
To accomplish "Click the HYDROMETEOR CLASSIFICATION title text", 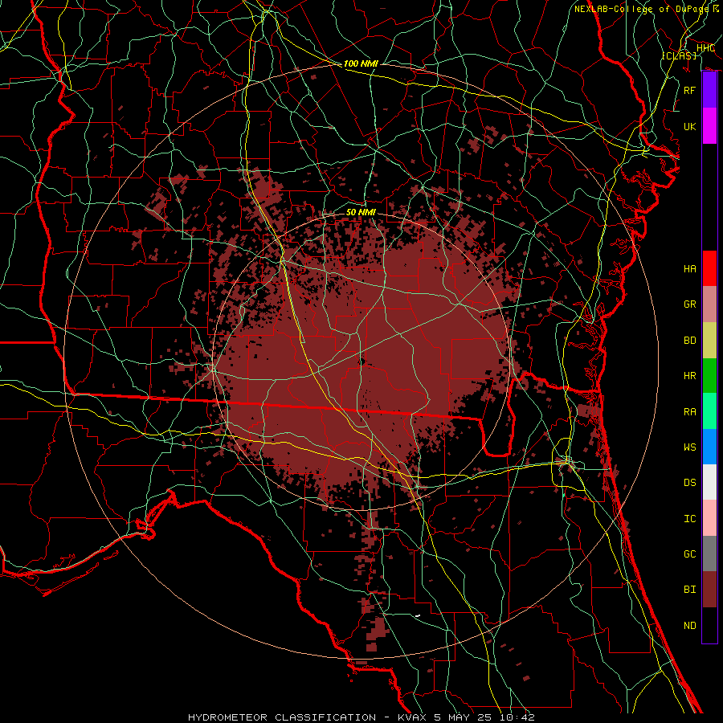I will 282,717.
